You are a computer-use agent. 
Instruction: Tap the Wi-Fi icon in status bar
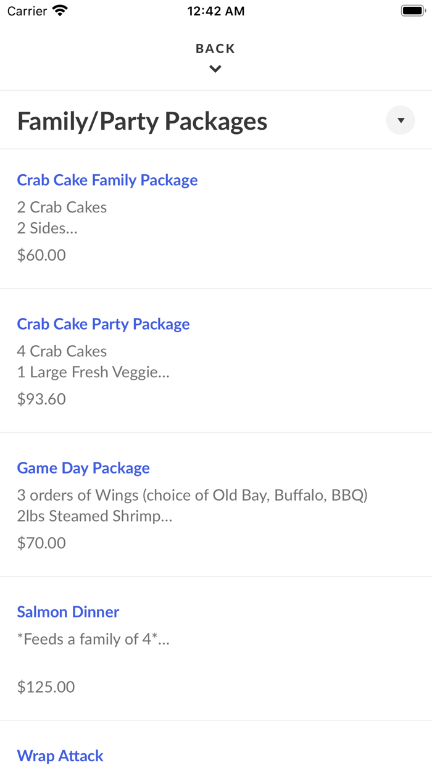[60, 11]
